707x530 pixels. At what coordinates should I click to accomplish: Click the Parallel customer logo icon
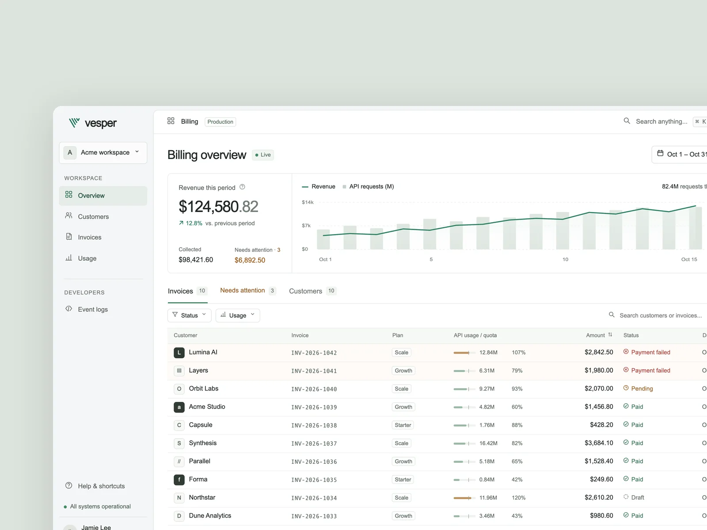pyautogui.click(x=179, y=461)
